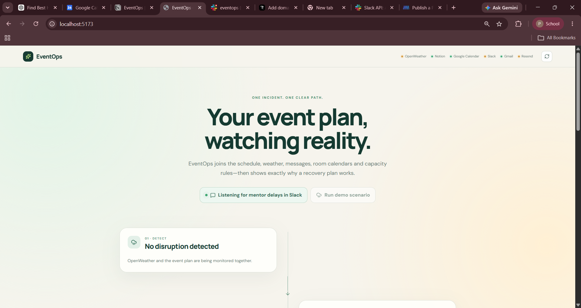Viewport: 581px width, 308px height.
Task: Open All Bookmarks folder
Action: [x=556, y=38]
